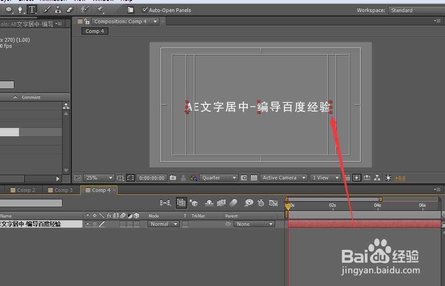Switch to the Comp 2 timeline tab

pos(23,190)
